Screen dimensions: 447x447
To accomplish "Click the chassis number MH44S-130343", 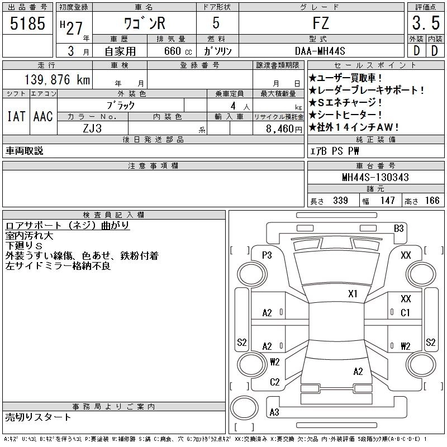I will point(375,177).
